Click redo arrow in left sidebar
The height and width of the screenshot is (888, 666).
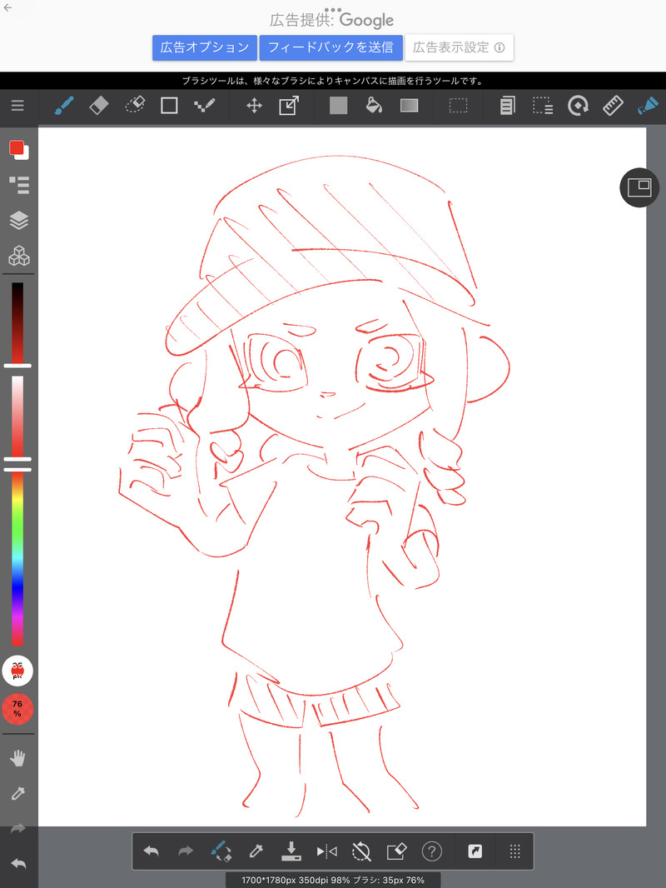(x=18, y=829)
